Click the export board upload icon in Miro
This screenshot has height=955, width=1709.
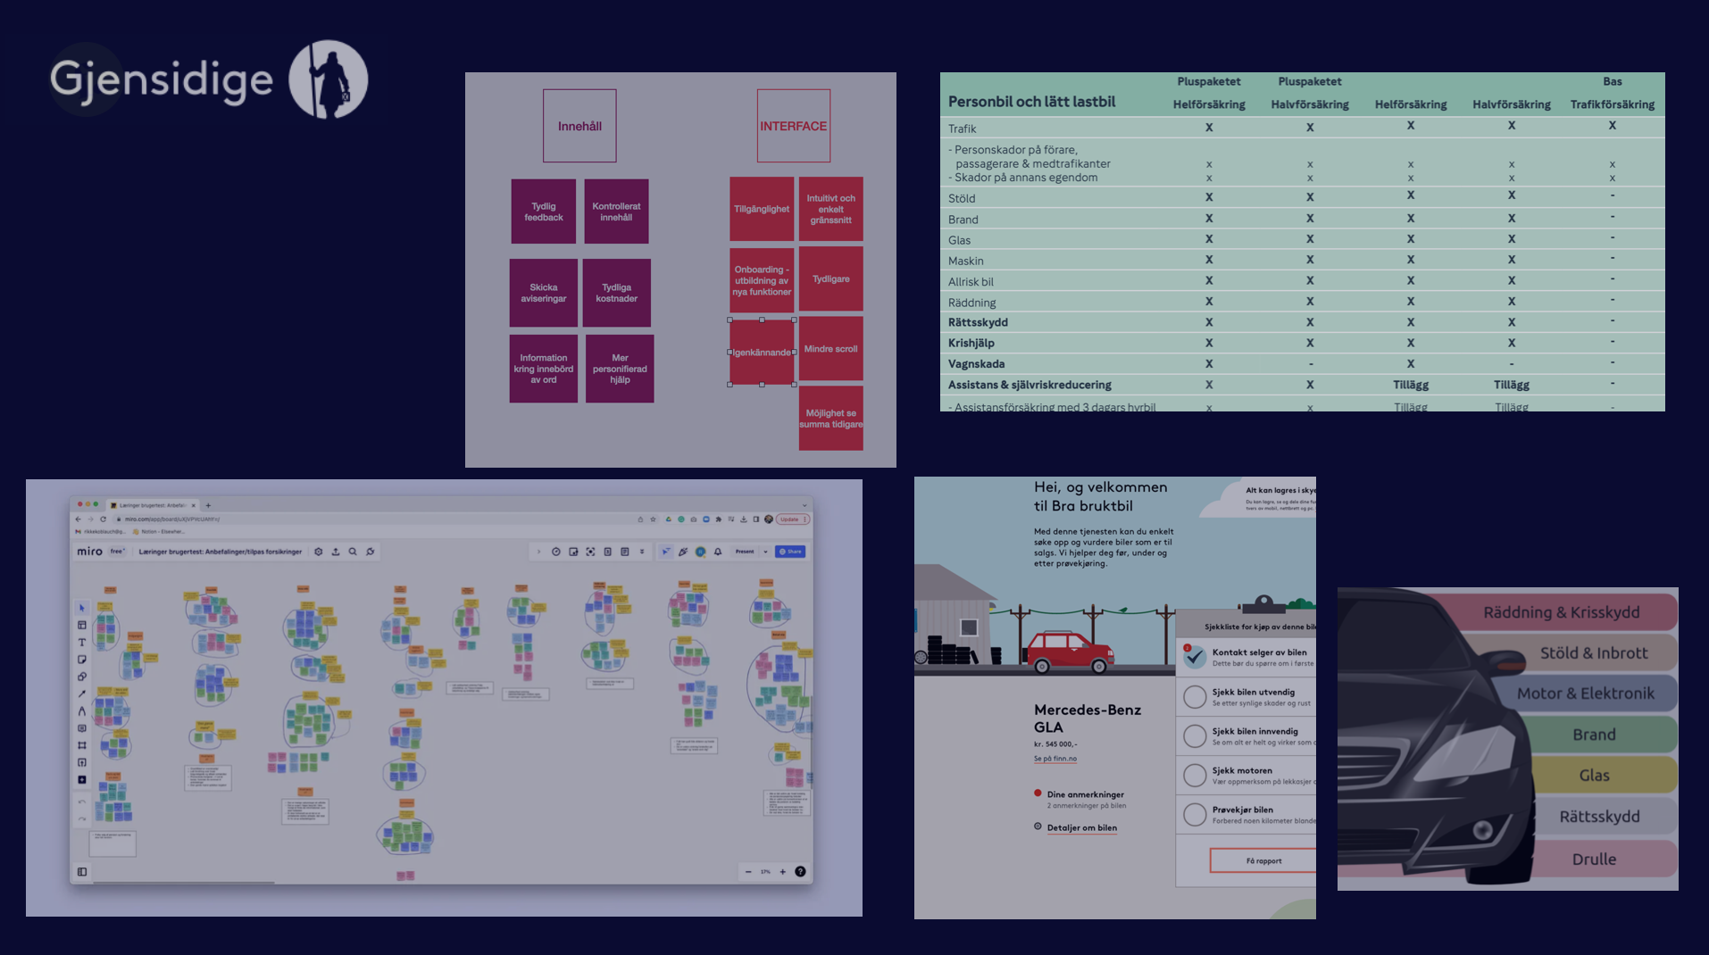[336, 552]
